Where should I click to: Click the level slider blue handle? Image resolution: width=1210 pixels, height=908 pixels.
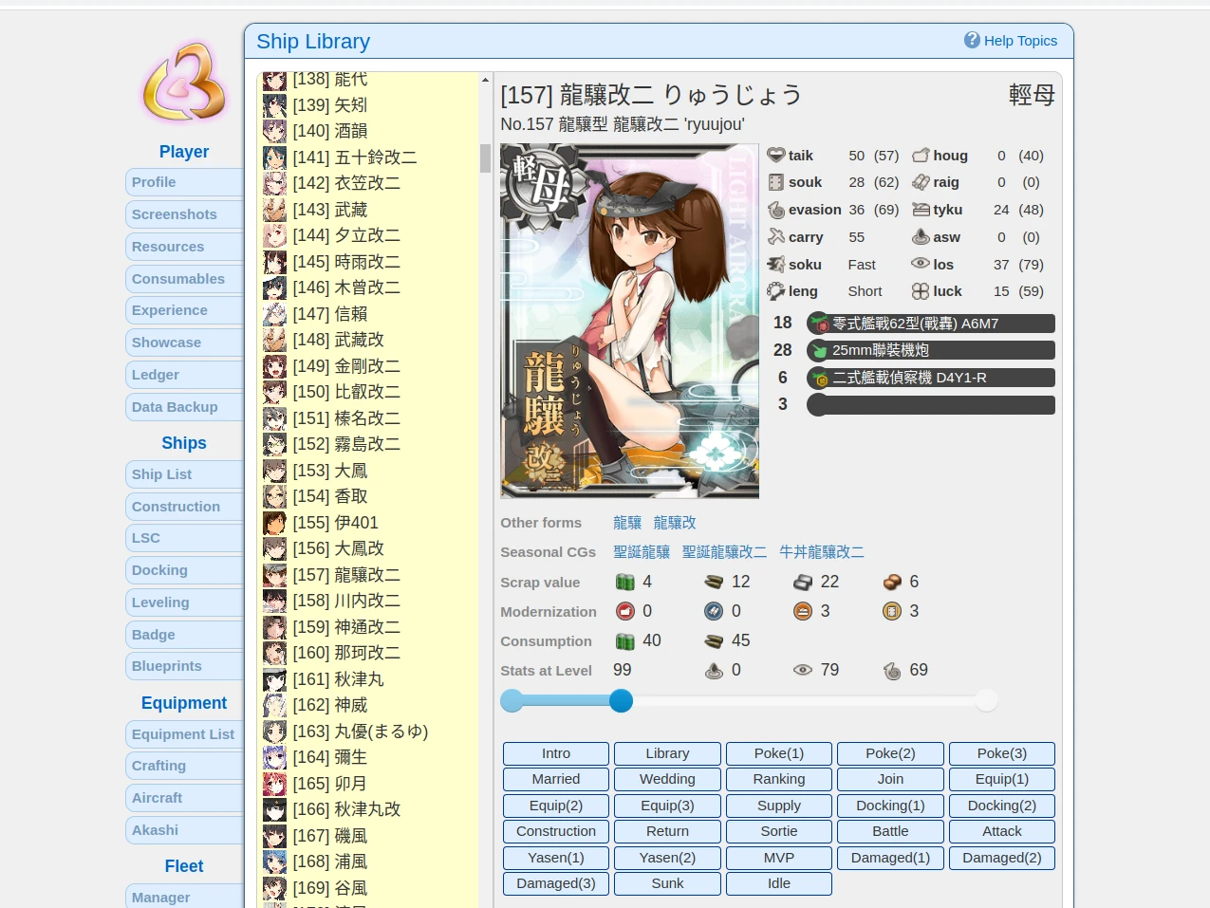621,700
